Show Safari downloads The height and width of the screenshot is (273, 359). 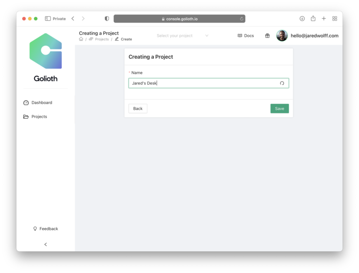point(302,19)
